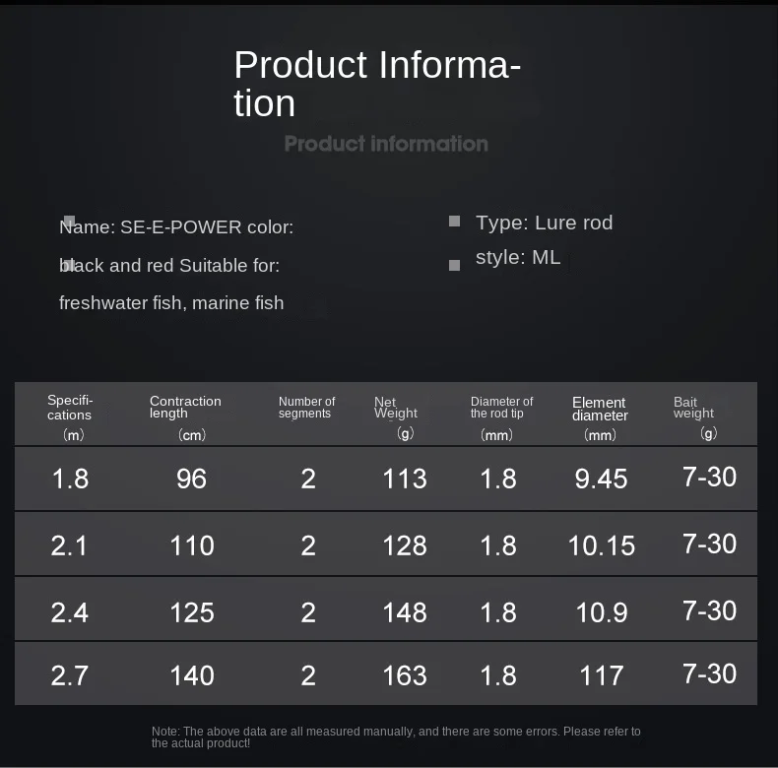Click the 96 contraction length cell

point(192,479)
